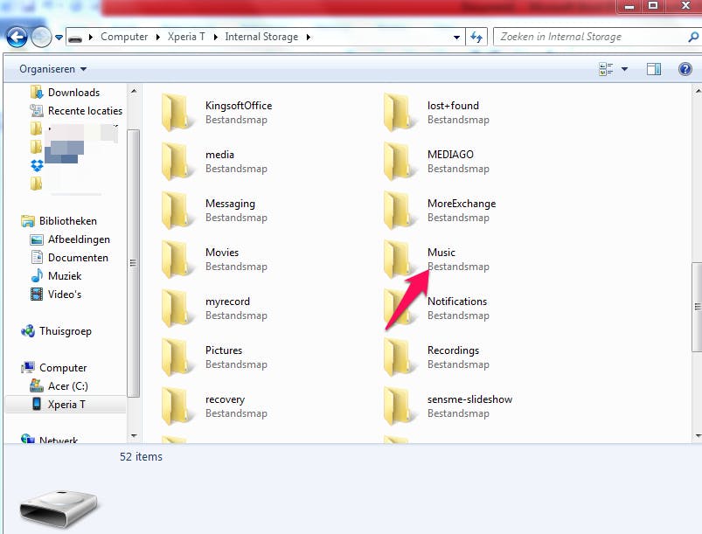Open the Afbeeldingen library

tap(79, 239)
